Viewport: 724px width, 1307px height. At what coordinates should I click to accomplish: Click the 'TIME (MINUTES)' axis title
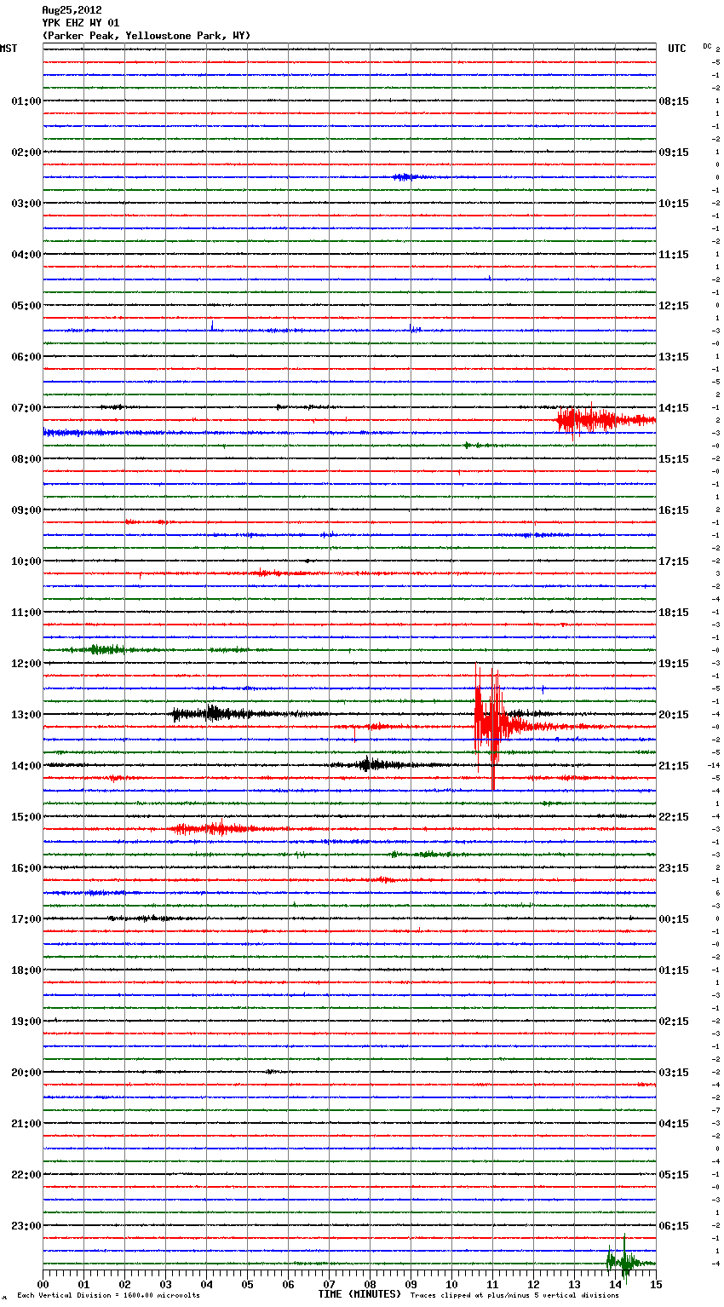(x=359, y=1294)
